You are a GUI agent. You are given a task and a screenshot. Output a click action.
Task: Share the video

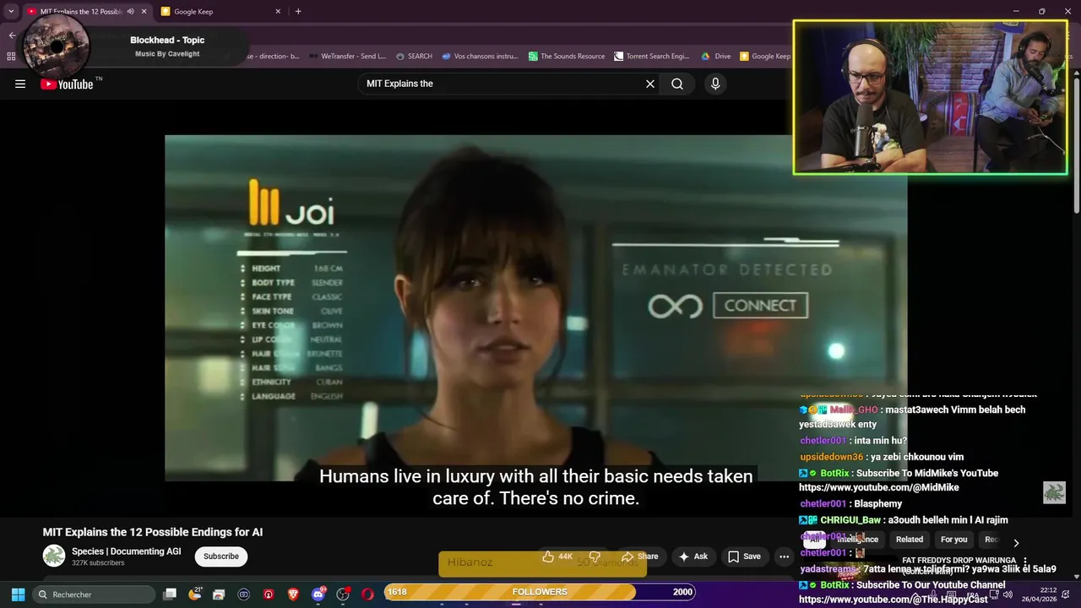(x=639, y=556)
